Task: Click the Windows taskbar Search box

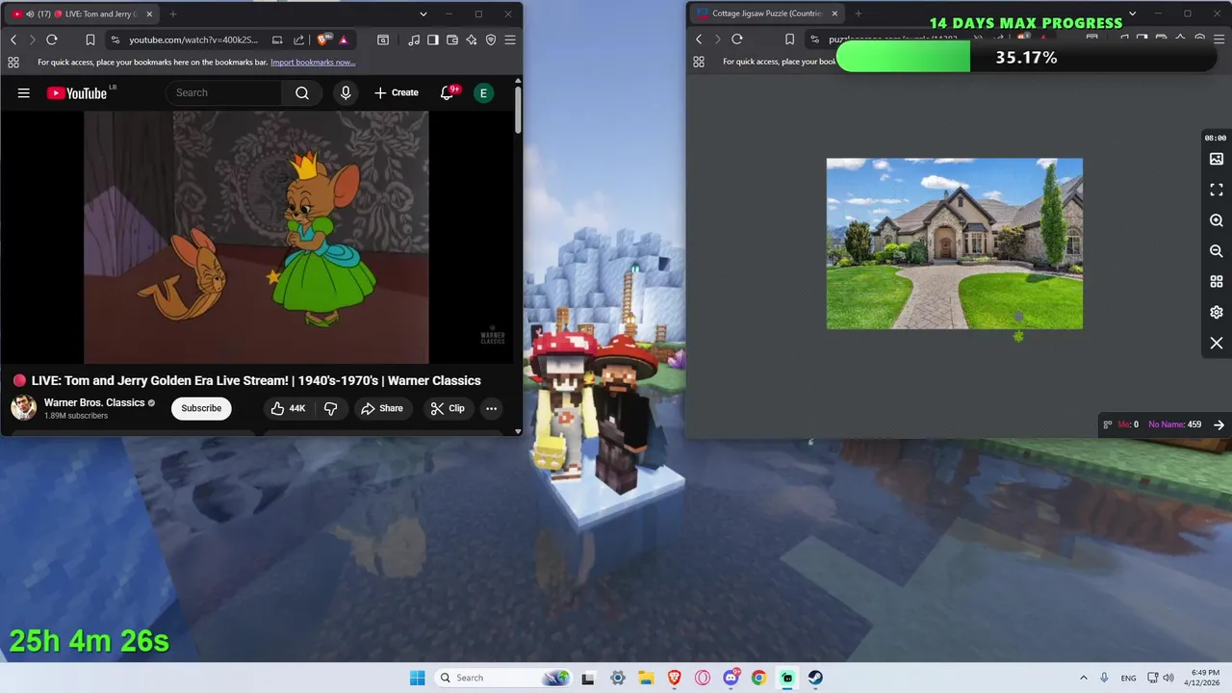Action: point(502,678)
